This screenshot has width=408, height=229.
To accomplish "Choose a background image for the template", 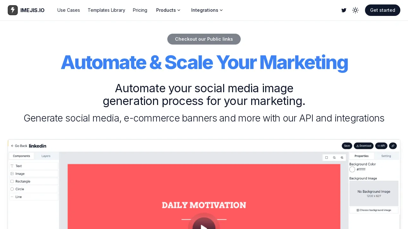I will (x=374, y=210).
